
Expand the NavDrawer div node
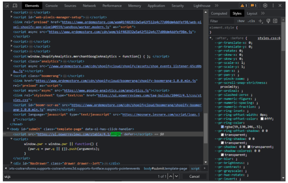click(11, 163)
